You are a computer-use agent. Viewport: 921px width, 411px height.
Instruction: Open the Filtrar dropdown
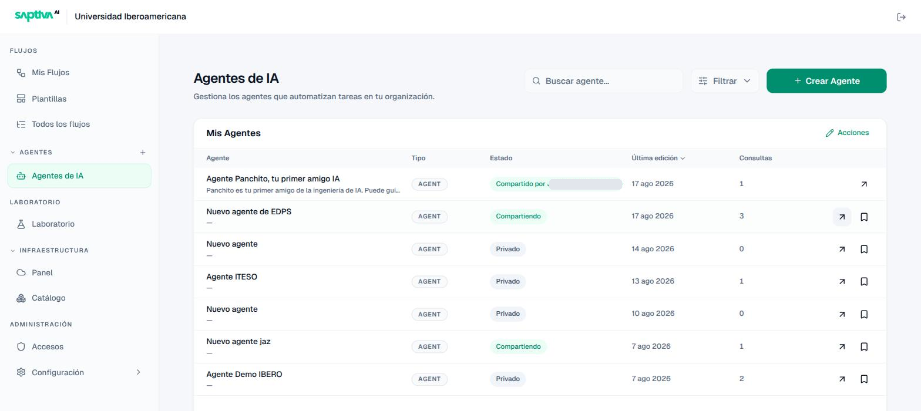click(x=725, y=81)
